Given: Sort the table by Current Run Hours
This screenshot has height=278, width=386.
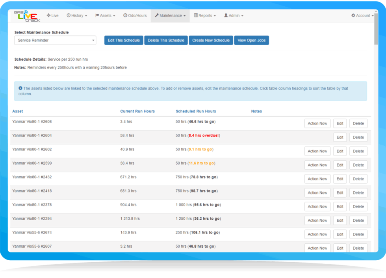Looking at the screenshot, I should 138,111.
